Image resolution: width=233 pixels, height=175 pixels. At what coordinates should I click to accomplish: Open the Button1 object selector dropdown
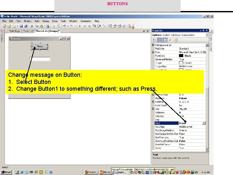(x=207, y=35)
